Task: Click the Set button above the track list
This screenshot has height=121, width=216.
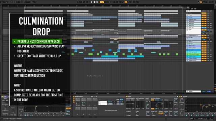Action: pyautogui.click(x=188, y=7)
